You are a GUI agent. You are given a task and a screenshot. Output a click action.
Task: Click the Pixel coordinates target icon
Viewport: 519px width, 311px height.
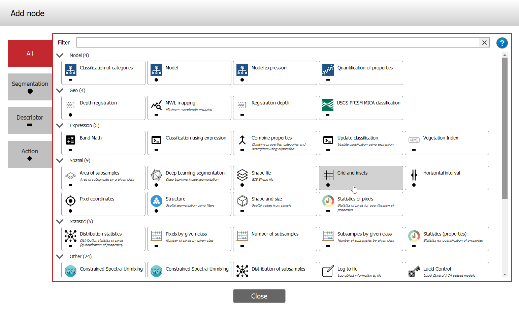pyautogui.click(x=70, y=201)
